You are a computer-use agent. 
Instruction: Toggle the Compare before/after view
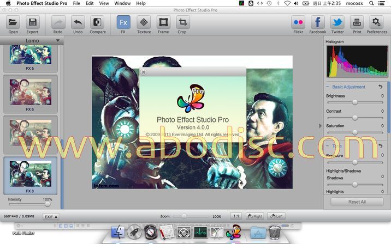(x=97, y=23)
